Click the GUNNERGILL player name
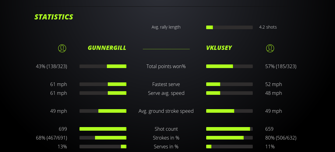The height and width of the screenshot is (152, 335). coord(107,48)
